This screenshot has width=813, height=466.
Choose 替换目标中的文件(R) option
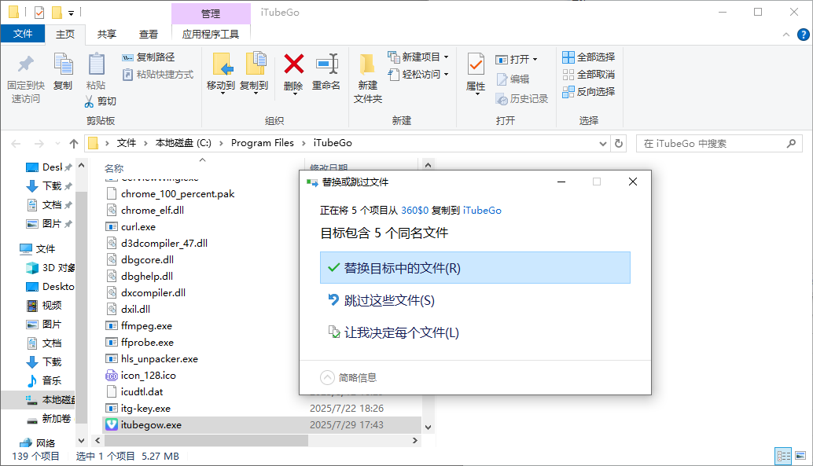point(475,268)
